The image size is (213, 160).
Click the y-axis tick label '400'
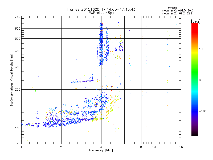(x=18, y=51)
